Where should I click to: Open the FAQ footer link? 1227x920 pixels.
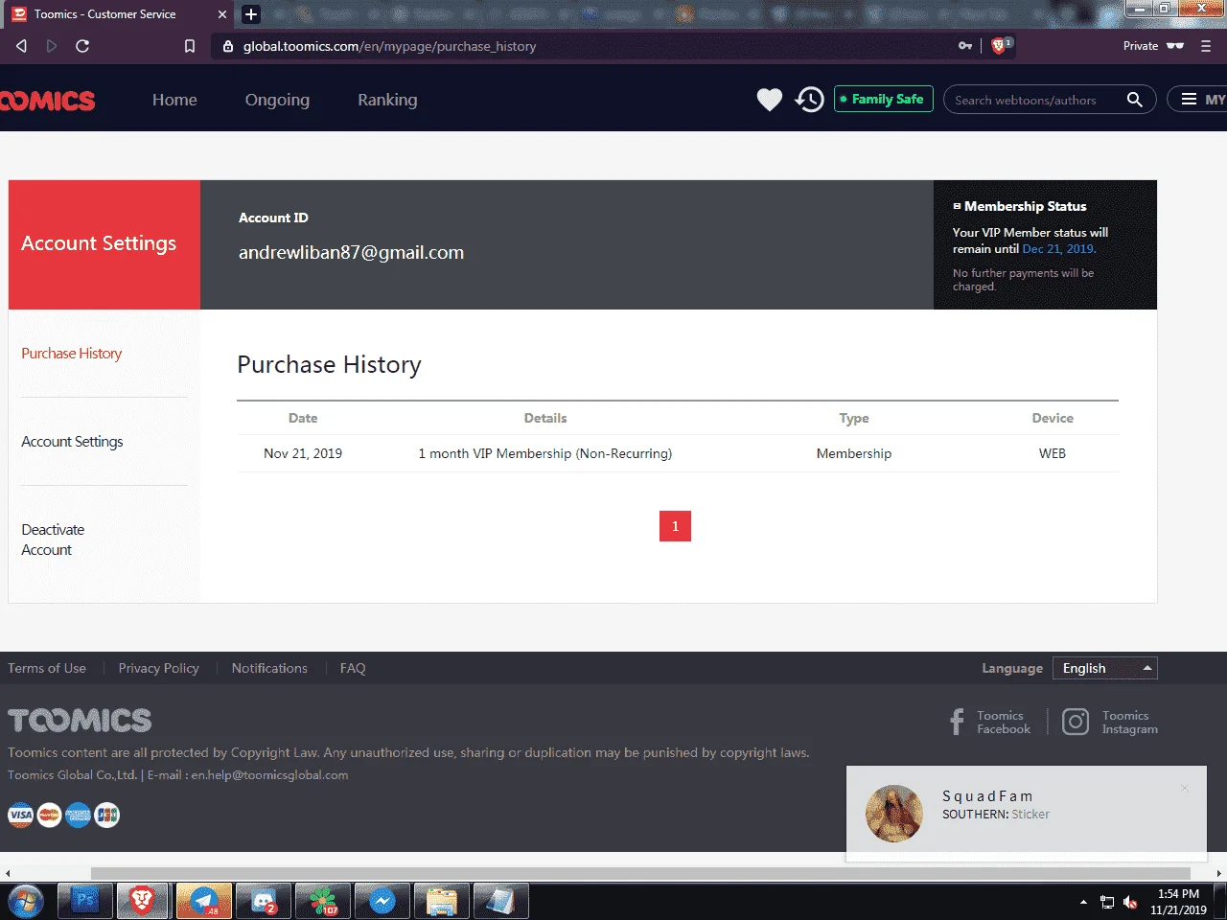pos(353,668)
